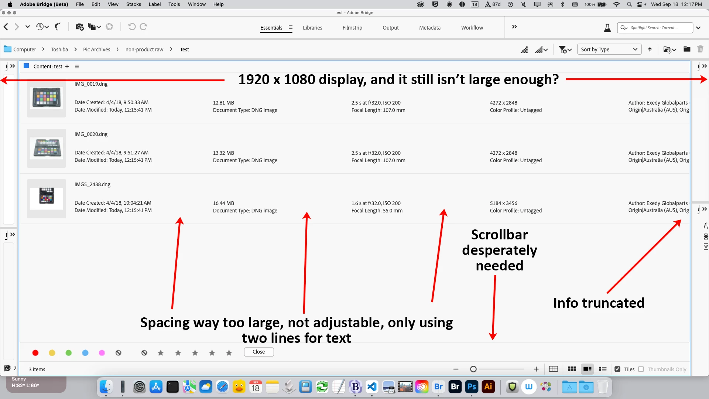Navigate to Pic Archives breadcrumb
The image size is (709, 399).
point(96,50)
